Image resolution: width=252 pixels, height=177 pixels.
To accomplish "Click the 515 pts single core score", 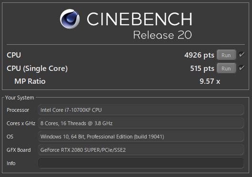I will point(202,69).
